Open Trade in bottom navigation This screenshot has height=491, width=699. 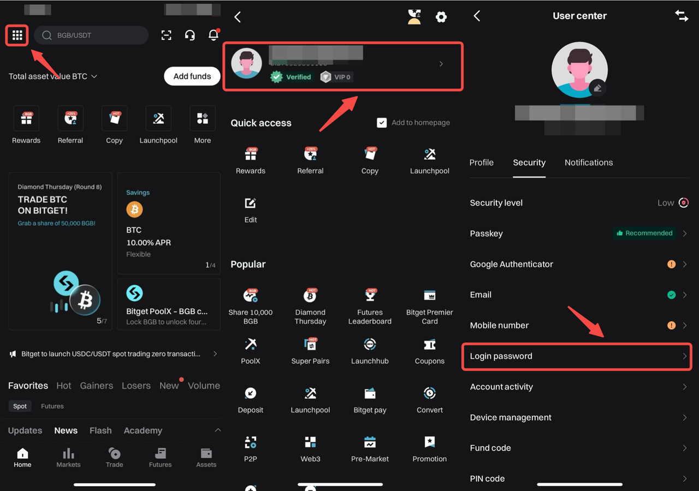click(114, 458)
